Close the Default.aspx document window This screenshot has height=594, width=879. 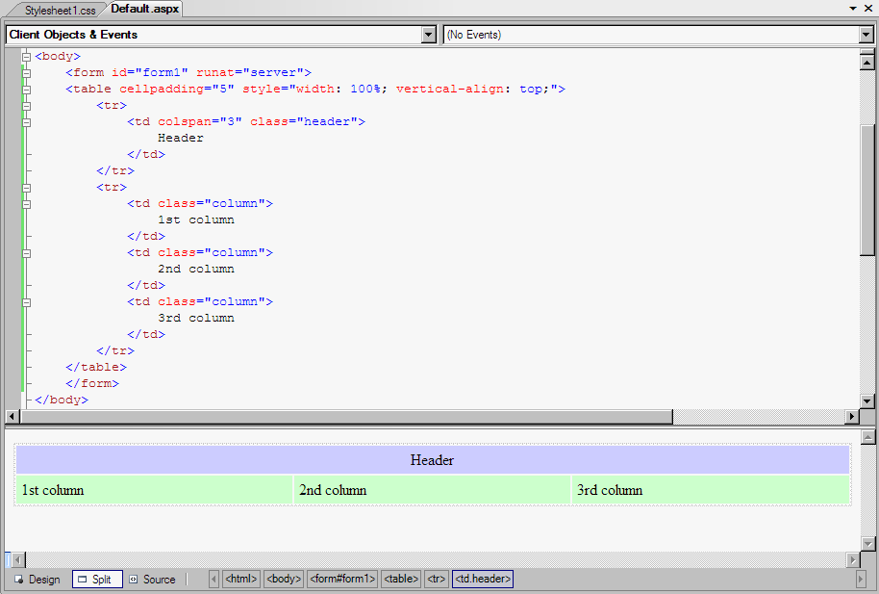(x=868, y=9)
